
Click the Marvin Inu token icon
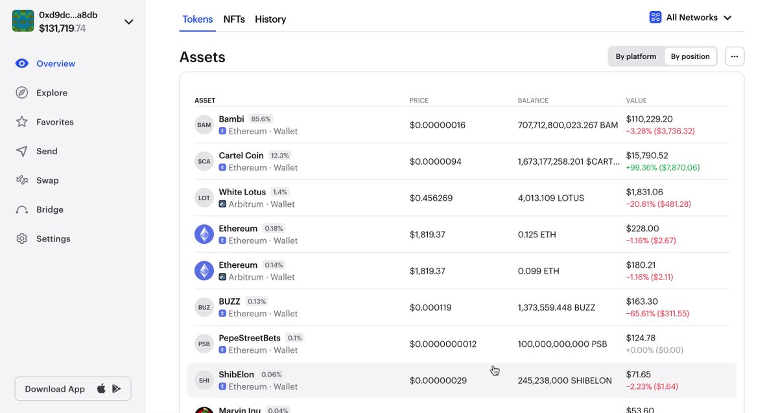tap(204, 410)
